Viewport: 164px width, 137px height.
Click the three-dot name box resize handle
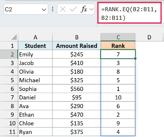point(53,9)
